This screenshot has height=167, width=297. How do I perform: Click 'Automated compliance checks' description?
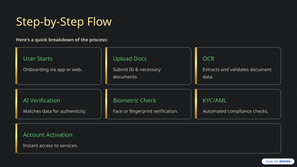pos(236,111)
